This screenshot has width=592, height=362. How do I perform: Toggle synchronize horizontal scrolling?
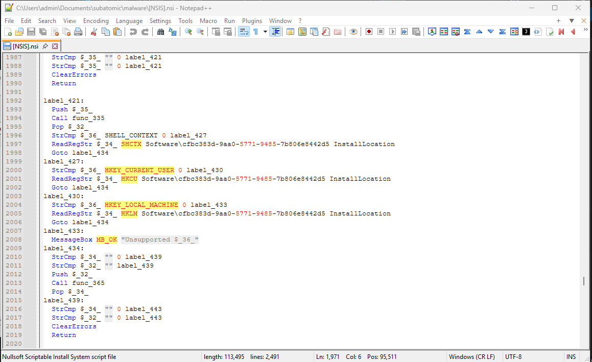pos(228,32)
